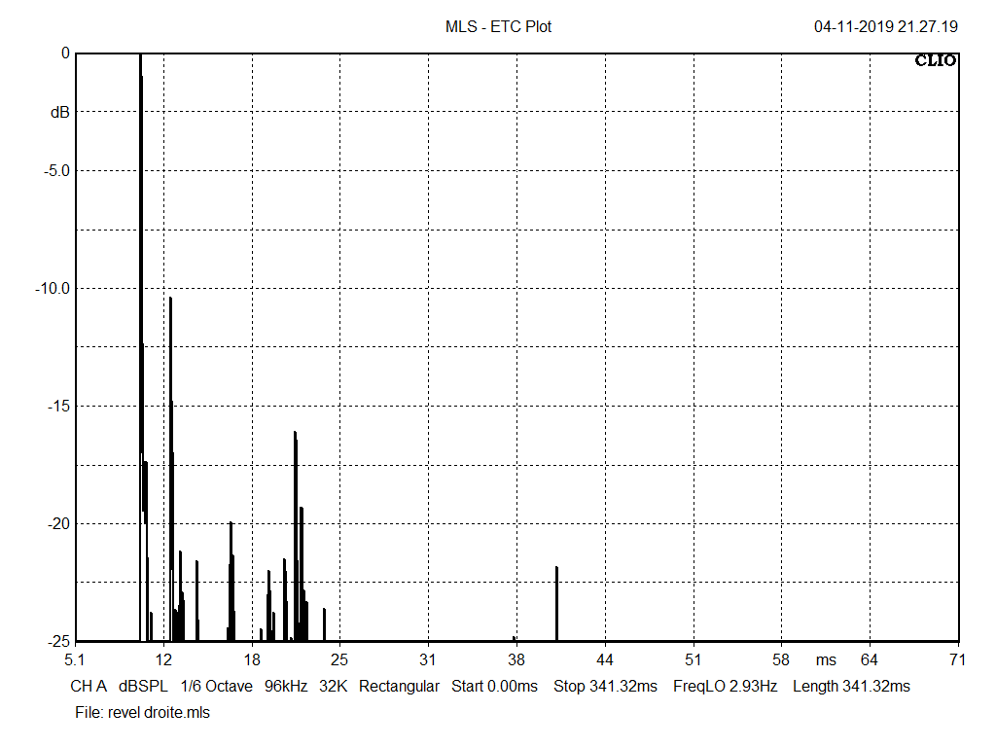The height and width of the screenshot is (747, 996).
Task: Click the 'Length 341.32ms' text
Action: click(851, 687)
